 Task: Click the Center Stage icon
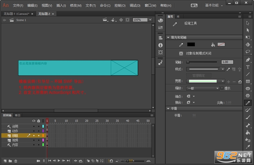(x=121, y=20)
